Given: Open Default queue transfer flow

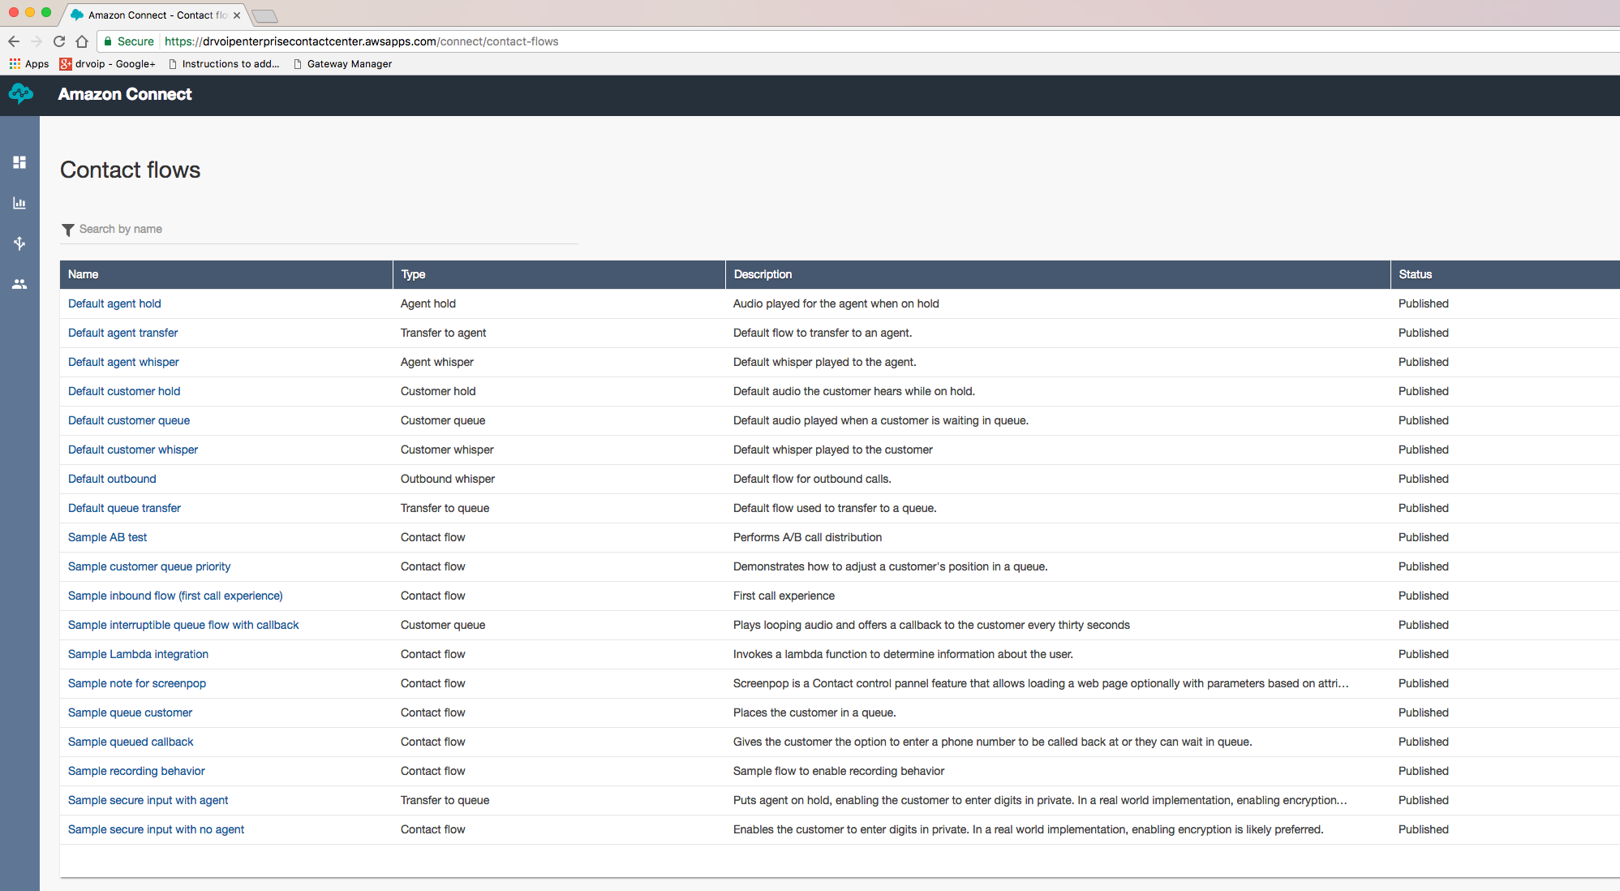Looking at the screenshot, I should click(x=124, y=508).
